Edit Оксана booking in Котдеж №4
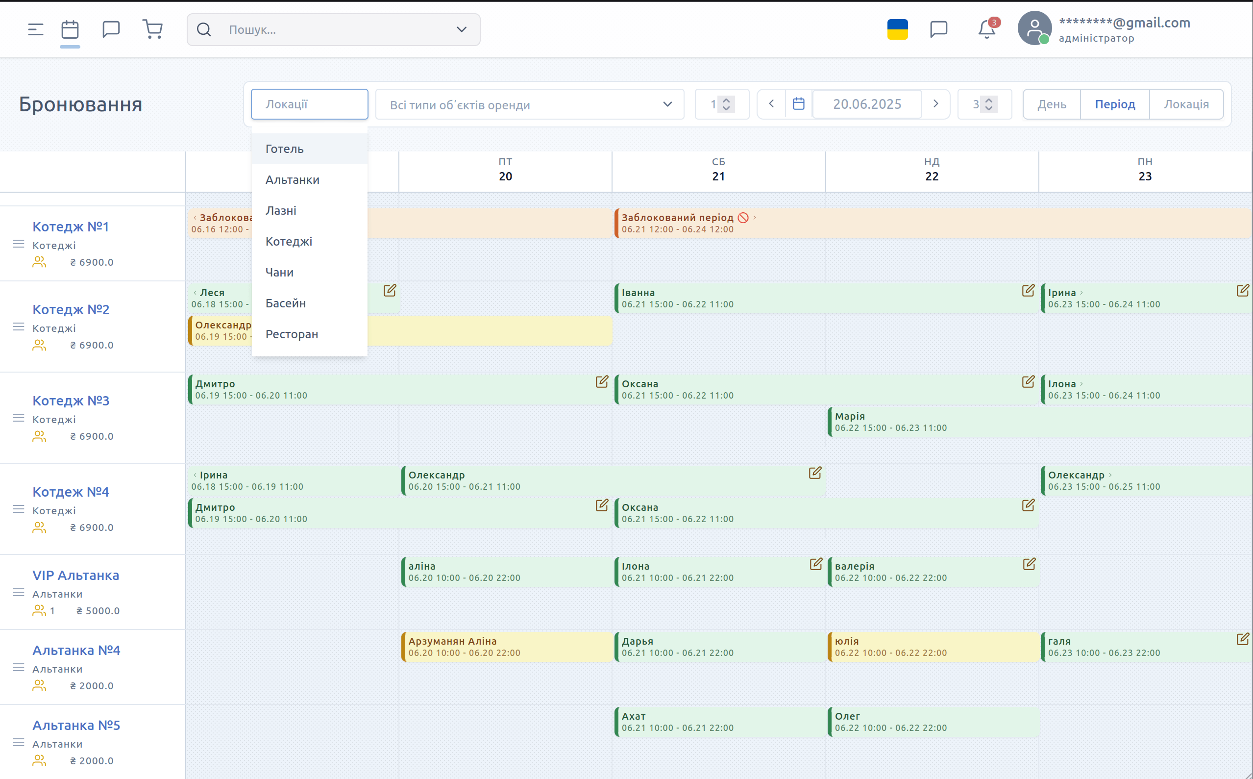The width and height of the screenshot is (1253, 779). [x=1028, y=505]
